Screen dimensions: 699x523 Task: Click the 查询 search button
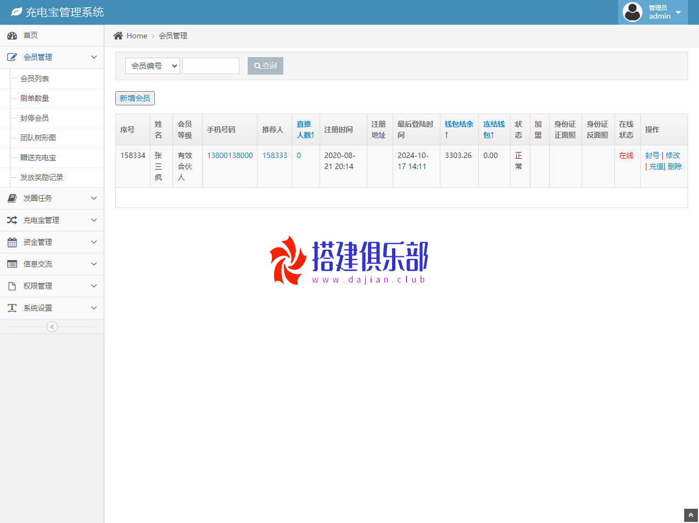pos(265,66)
